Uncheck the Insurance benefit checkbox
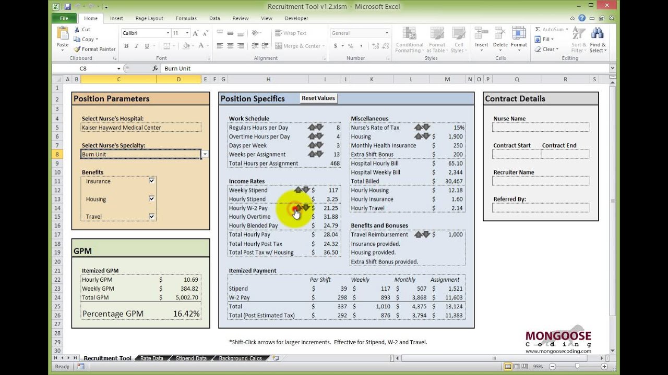Image resolution: width=668 pixels, height=375 pixels. [152, 181]
